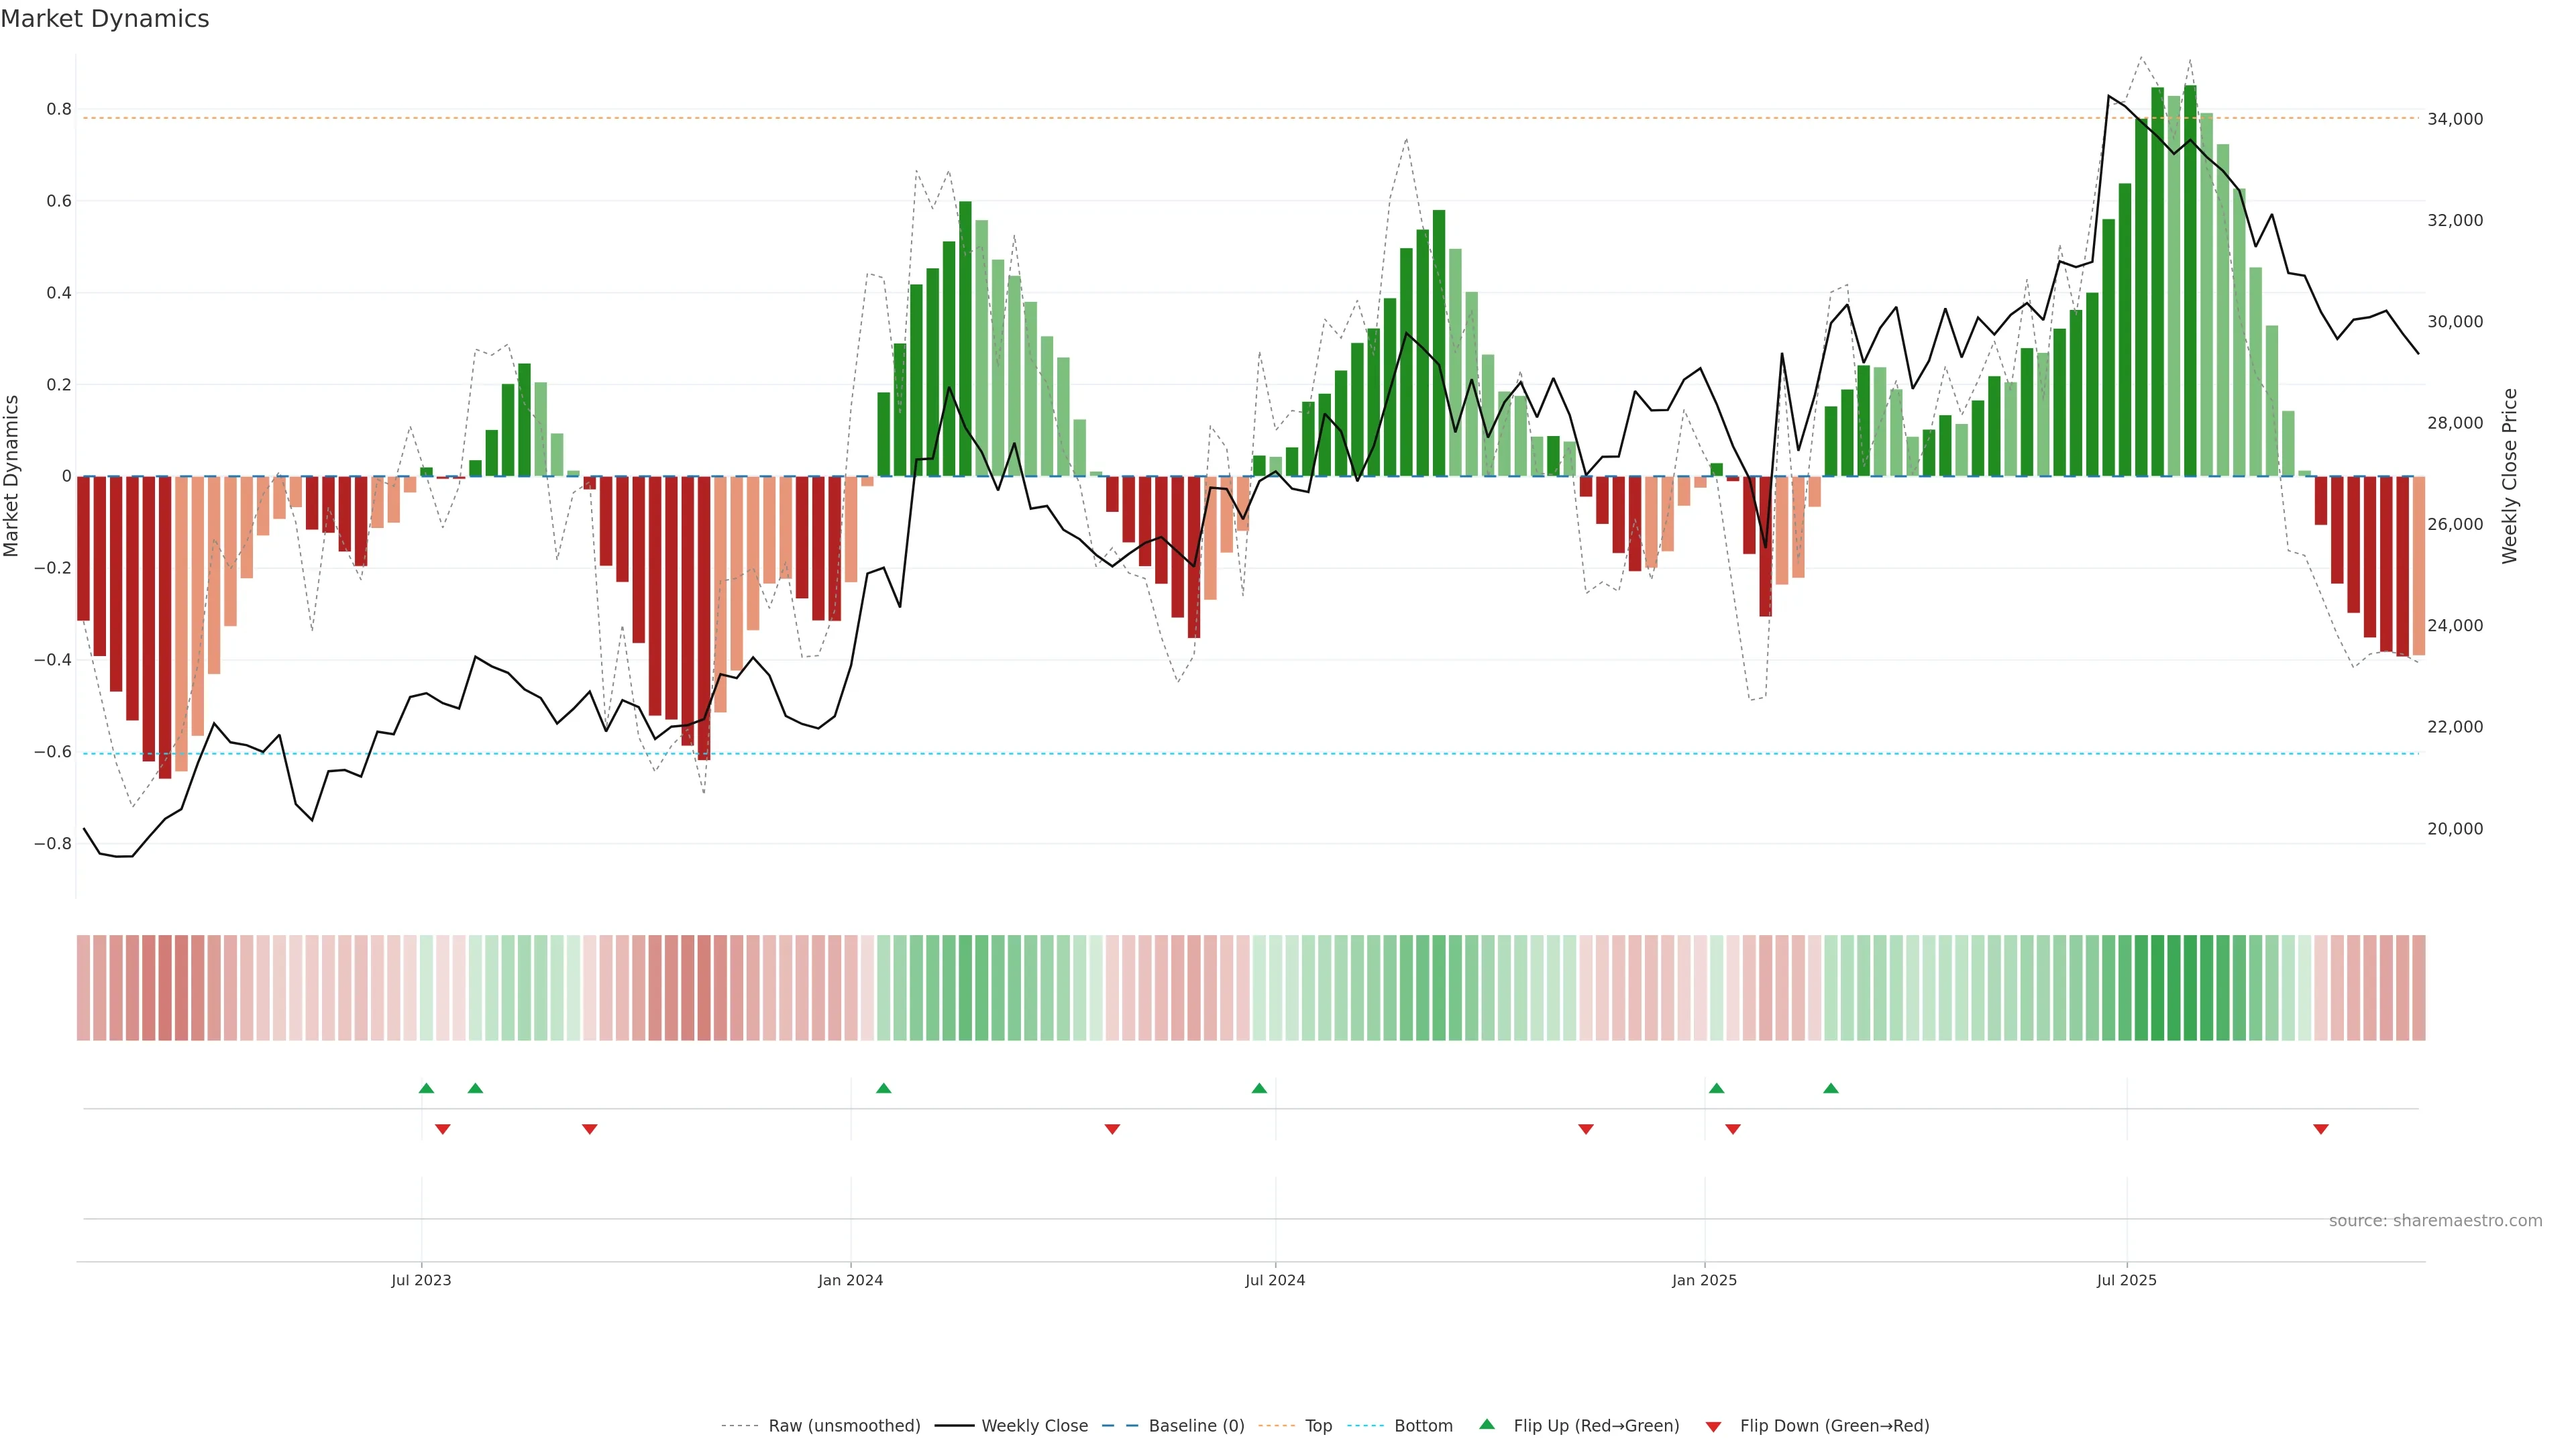Click the 34,000 right-axis tick label
2576x1449 pixels.
[2455, 119]
